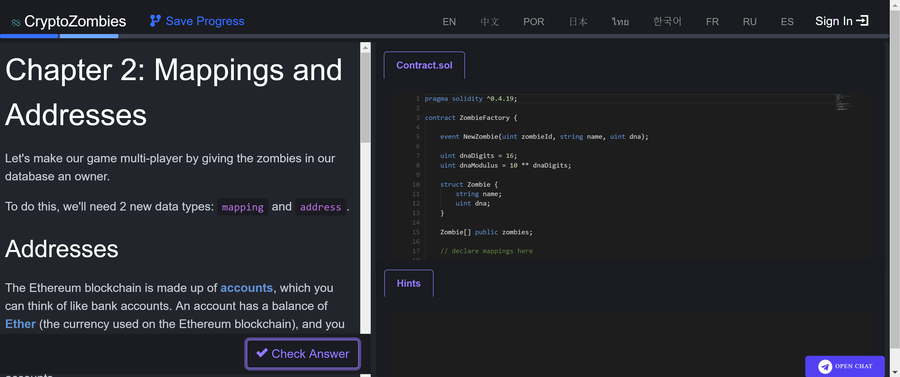Open the Hints tab
The height and width of the screenshot is (377, 900).
click(408, 283)
